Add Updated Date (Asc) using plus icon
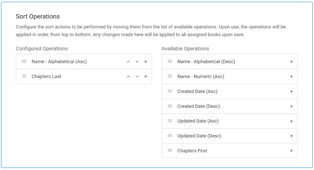The height and width of the screenshot is (170, 314). click(291, 121)
